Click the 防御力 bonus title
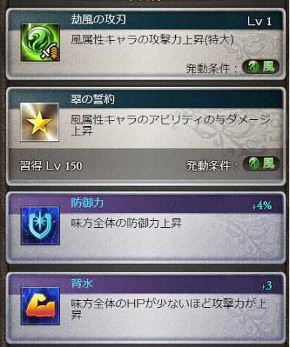This screenshot has height=347, width=290. (x=88, y=203)
